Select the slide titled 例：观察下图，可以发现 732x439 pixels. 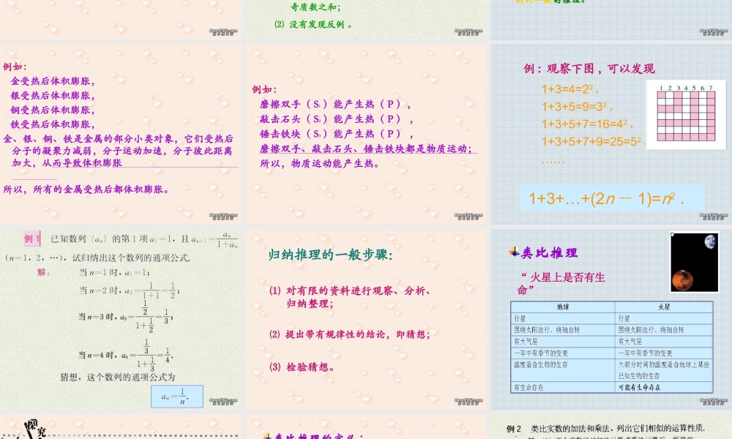click(611, 134)
